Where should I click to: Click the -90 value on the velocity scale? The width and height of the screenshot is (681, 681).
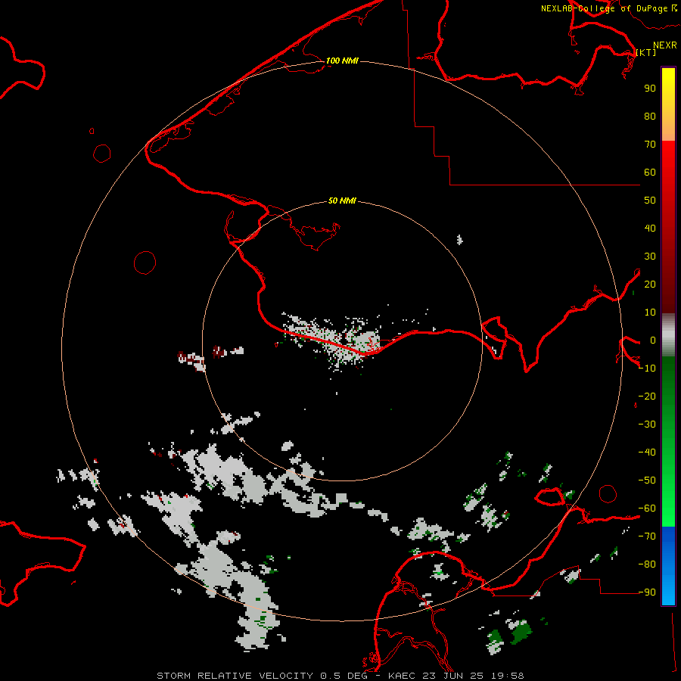[x=647, y=592]
